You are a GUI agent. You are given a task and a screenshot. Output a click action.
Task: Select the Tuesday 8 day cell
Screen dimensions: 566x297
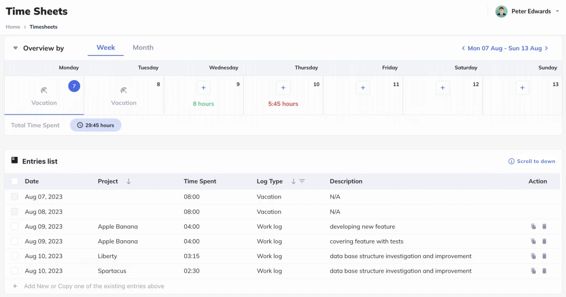click(124, 95)
